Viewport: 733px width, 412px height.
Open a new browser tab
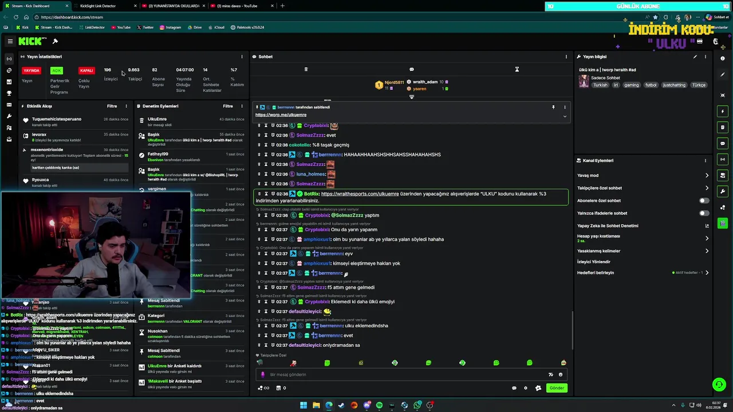282,6
